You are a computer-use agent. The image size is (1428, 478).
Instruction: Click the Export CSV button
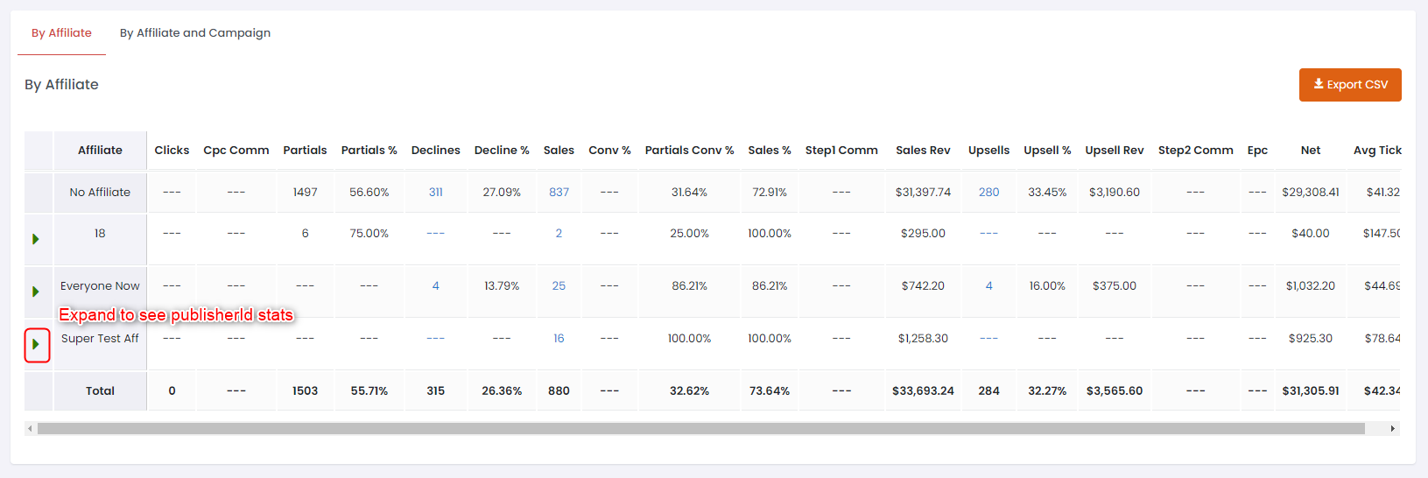pyautogui.click(x=1350, y=85)
